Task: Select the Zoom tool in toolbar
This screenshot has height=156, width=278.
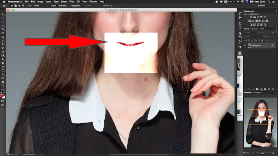Action: coord(3,86)
